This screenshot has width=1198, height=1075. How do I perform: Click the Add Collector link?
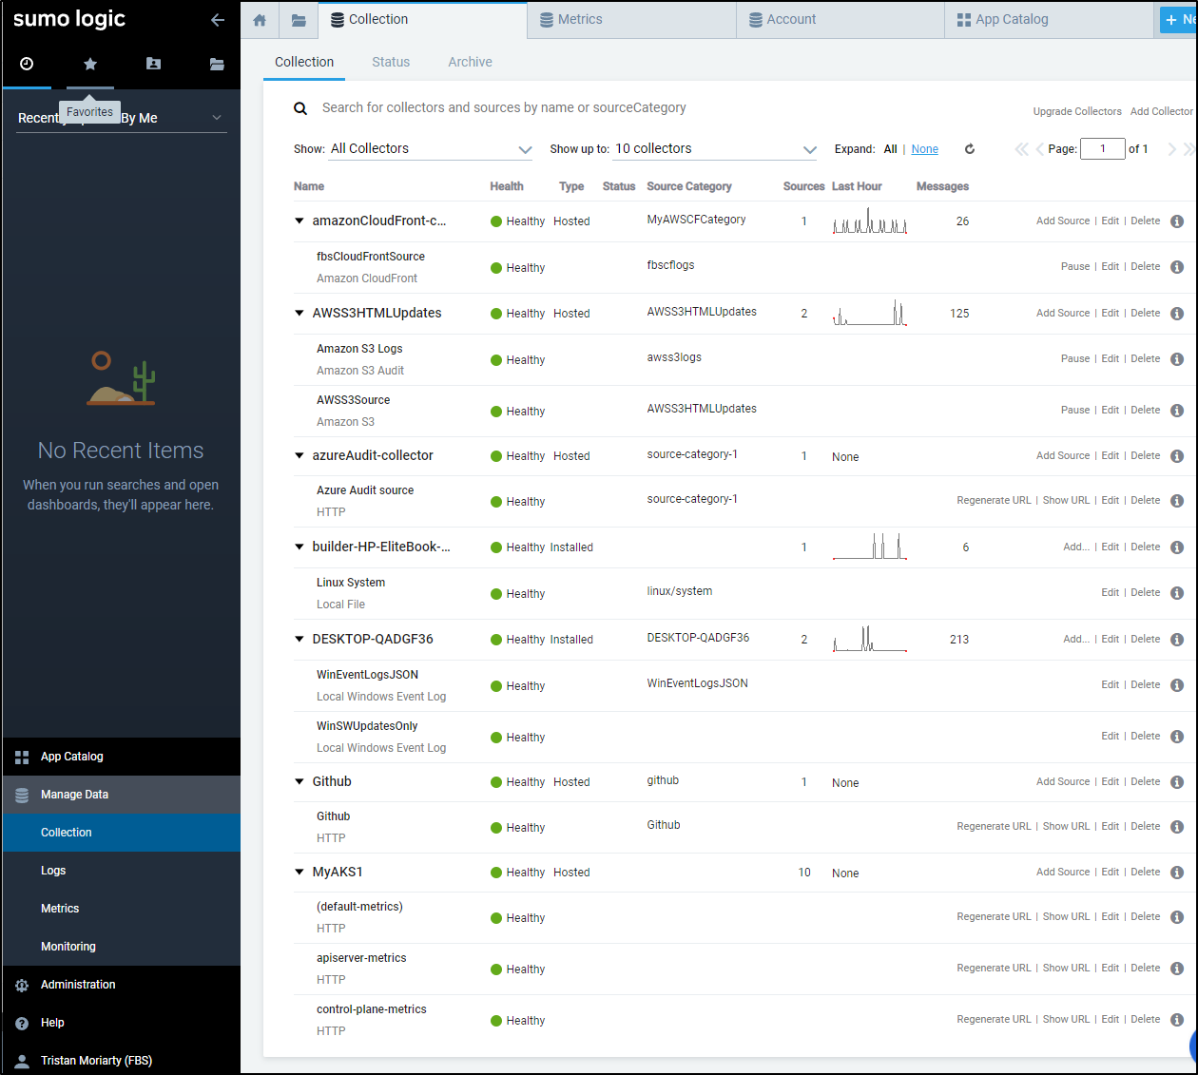pyautogui.click(x=1161, y=112)
